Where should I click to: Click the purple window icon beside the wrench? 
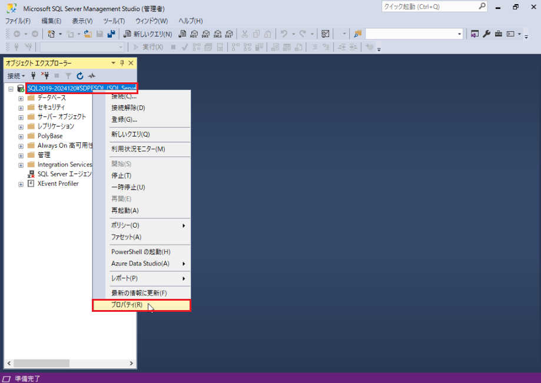[474, 34]
